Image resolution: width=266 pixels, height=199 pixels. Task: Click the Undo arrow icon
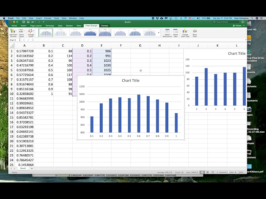click(32, 22)
